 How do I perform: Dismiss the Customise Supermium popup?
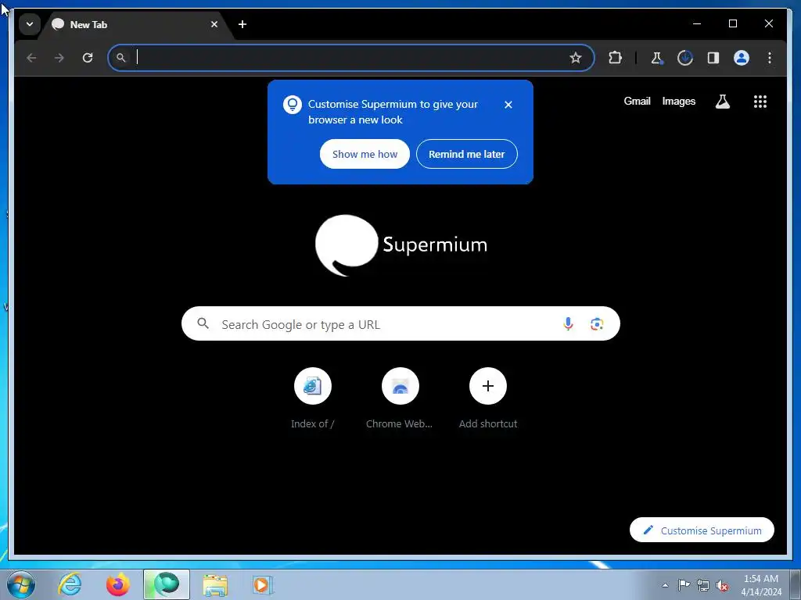(x=508, y=105)
